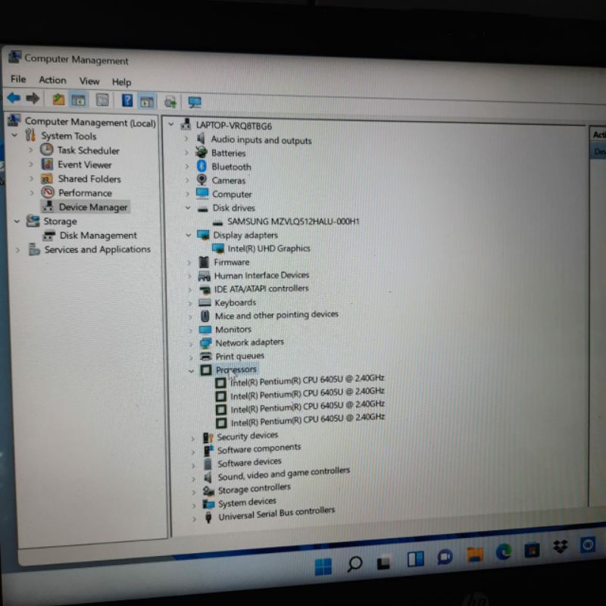
Task: Select Disk Management in the left tree
Action: point(98,236)
